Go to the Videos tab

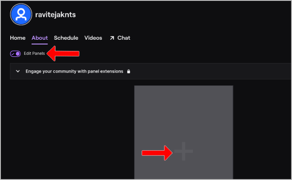[x=93, y=38]
